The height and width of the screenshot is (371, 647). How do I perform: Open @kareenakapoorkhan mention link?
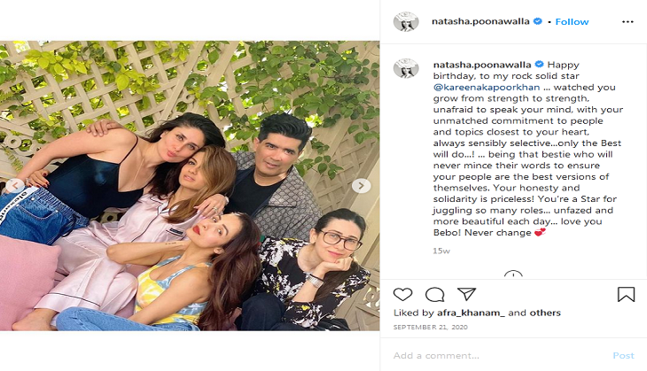coord(487,88)
